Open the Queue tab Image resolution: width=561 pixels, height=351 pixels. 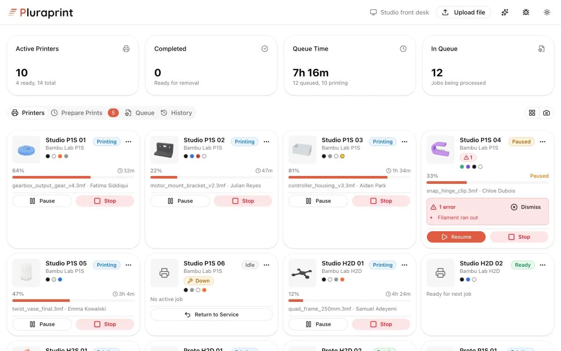tap(139, 113)
